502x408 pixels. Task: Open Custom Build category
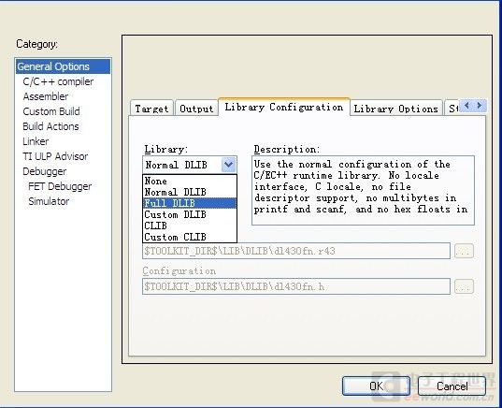(51, 111)
